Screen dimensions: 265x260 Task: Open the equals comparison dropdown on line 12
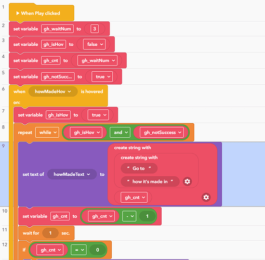(78, 250)
